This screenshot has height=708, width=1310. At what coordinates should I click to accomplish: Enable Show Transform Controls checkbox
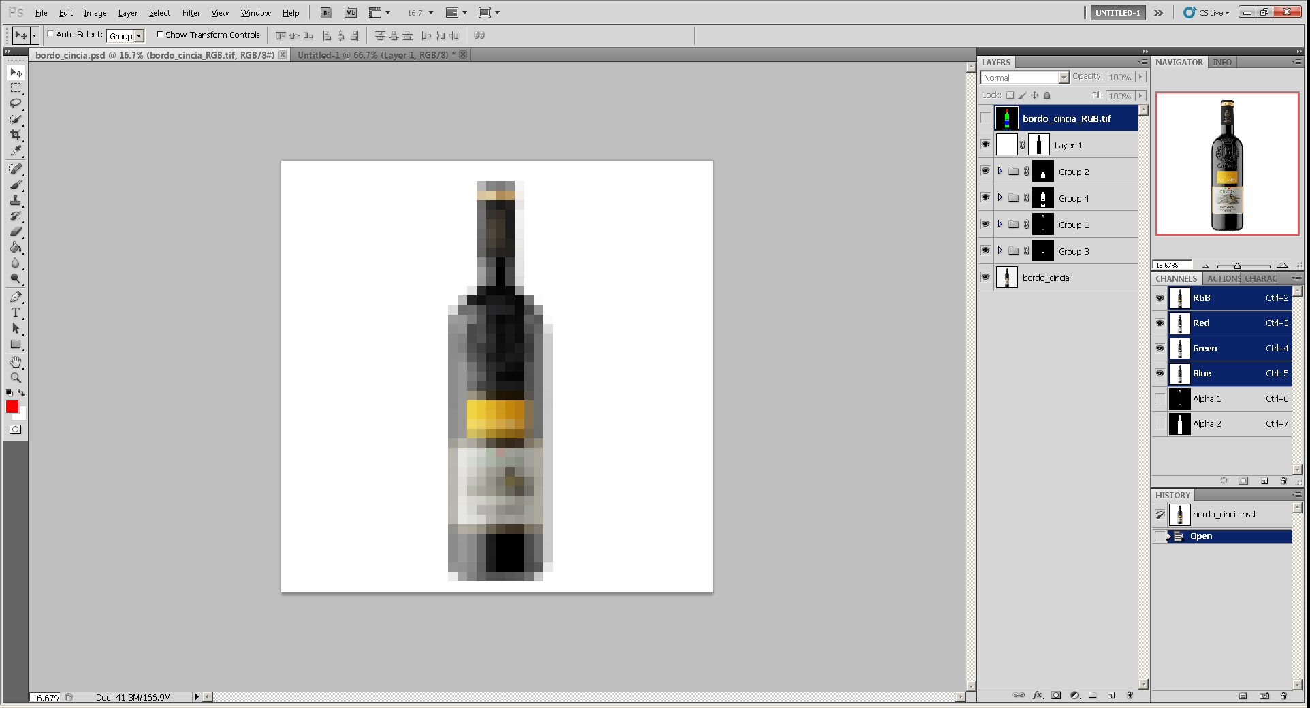160,34
